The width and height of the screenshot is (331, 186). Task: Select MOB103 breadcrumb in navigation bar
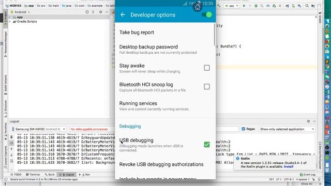13,6
